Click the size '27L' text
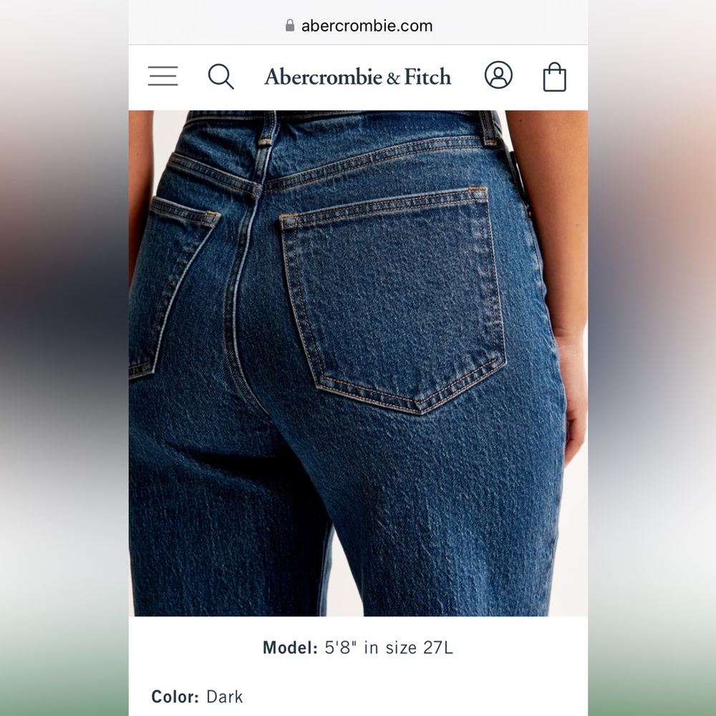 click(x=438, y=647)
